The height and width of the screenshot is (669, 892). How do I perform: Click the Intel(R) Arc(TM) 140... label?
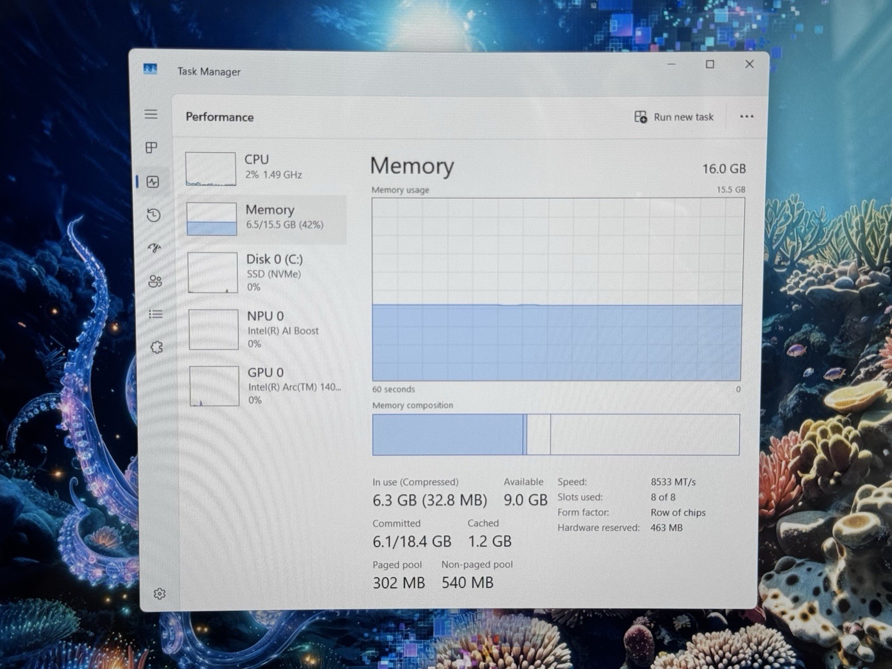295,387
